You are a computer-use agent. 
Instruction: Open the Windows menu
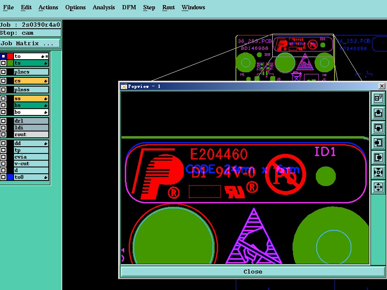(x=193, y=7)
